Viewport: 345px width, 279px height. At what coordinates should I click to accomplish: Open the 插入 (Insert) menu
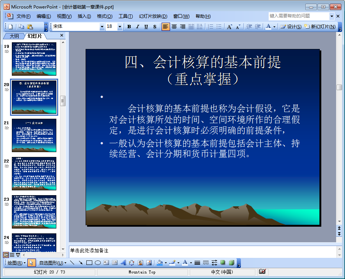(84, 16)
